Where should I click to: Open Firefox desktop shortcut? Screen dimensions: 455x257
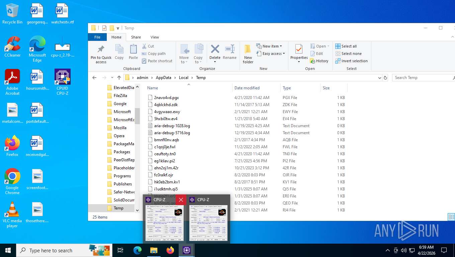click(12, 146)
